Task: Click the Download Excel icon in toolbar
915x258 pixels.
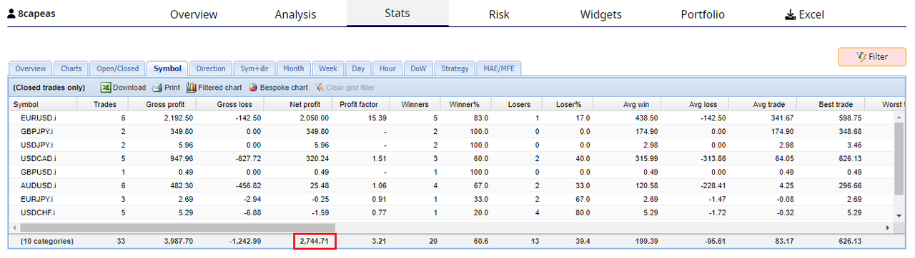Action: point(105,88)
